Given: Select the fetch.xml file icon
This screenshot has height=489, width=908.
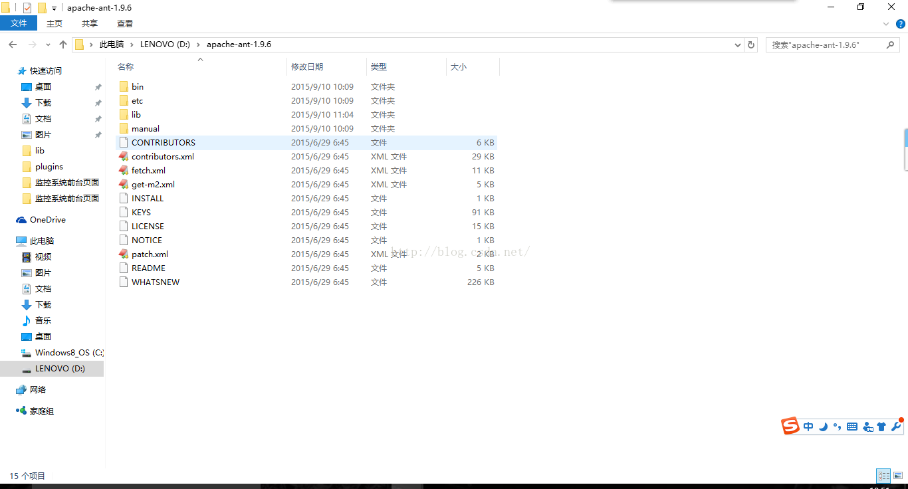Looking at the screenshot, I should point(124,171).
